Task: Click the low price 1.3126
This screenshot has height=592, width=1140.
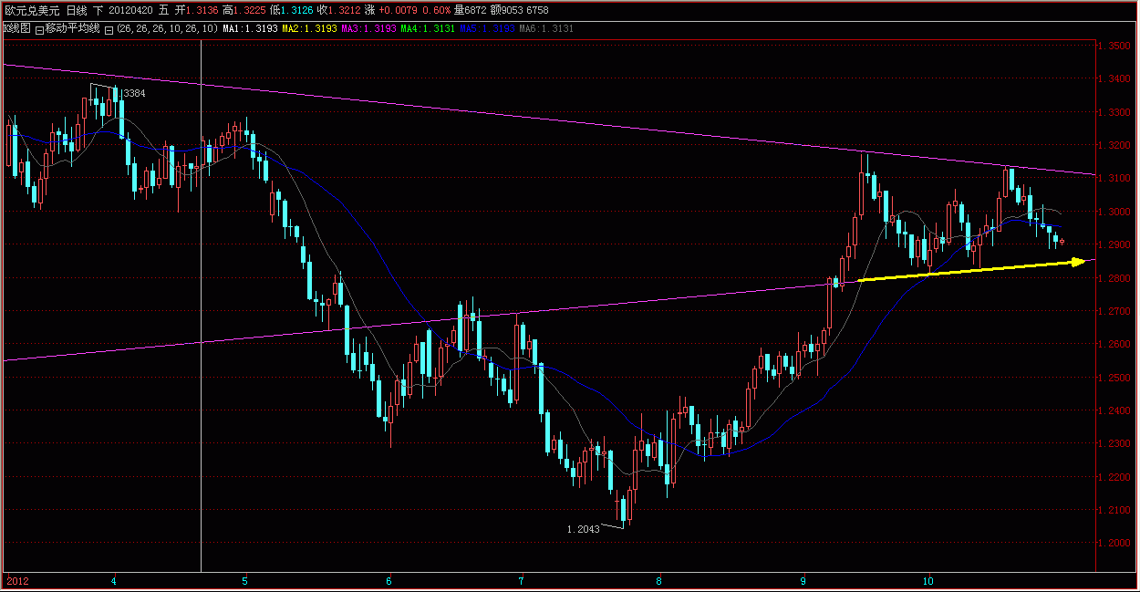Action: [x=296, y=10]
